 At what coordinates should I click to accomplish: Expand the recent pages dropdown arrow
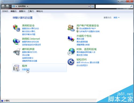click(10, 7)
